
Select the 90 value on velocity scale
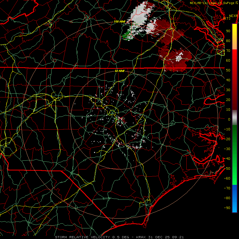pyautogui.click(x=228, y=31)
